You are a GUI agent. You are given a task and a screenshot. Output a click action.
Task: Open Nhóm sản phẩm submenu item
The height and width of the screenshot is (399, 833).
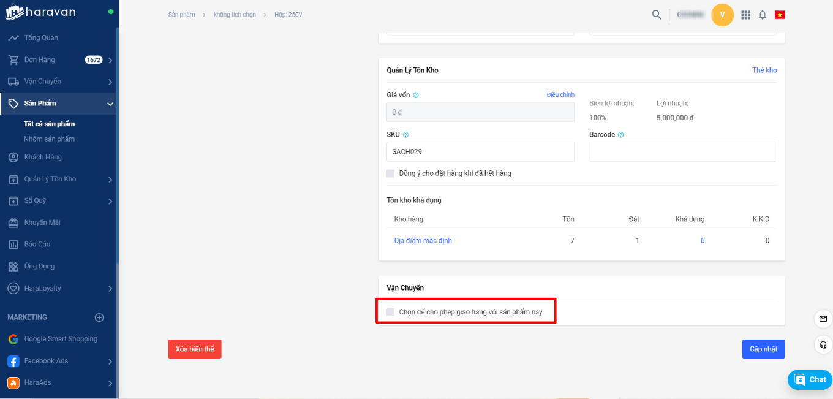click(49, 139)
